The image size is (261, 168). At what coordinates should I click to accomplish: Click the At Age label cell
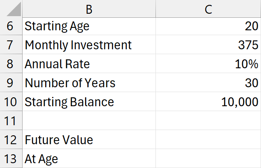point(89,159)
